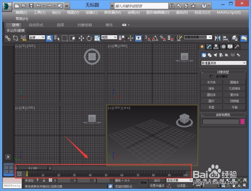Viewport: 251px width, 191px height.
Task: Click the Mirror tool icon
Action: click(217, 38)
